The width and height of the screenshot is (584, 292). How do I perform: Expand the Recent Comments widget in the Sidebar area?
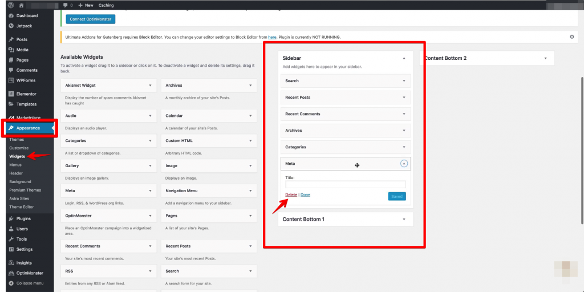(x=404, y=114)
